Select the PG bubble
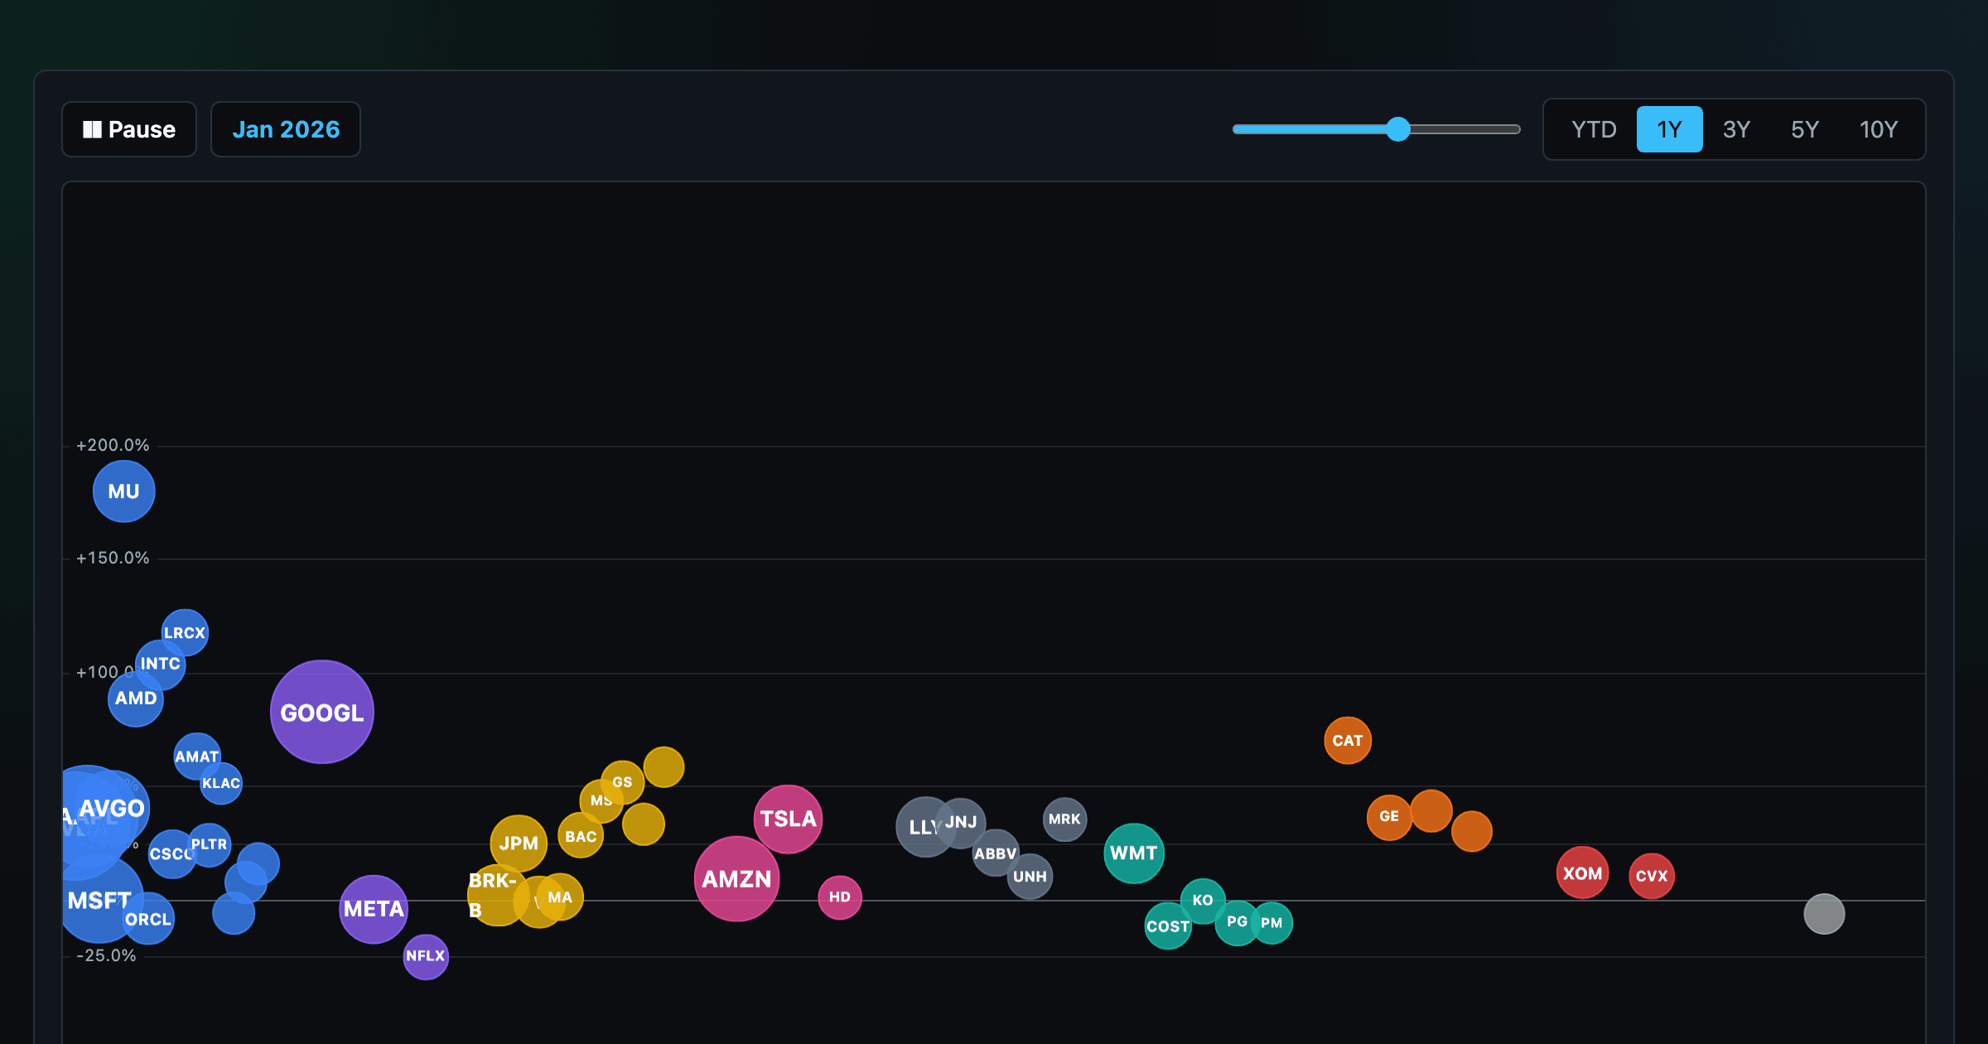Viewport: 1988px width, 1044px height. [x=1238, y=922]
